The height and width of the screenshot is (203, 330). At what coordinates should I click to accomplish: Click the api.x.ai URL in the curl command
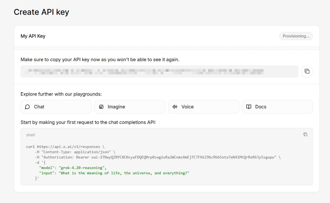(69, 147)
